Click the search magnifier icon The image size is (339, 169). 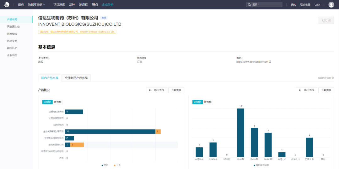[249, 4]
